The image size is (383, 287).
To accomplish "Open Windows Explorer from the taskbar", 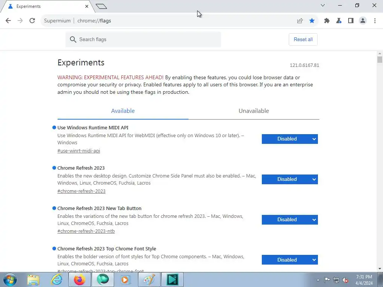I will tap(33, 280).
